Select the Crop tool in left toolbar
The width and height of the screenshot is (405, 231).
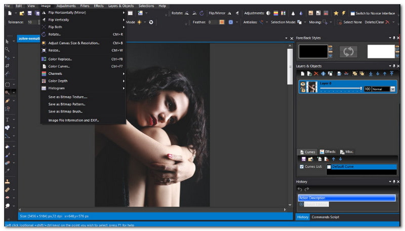pos(8,65)
